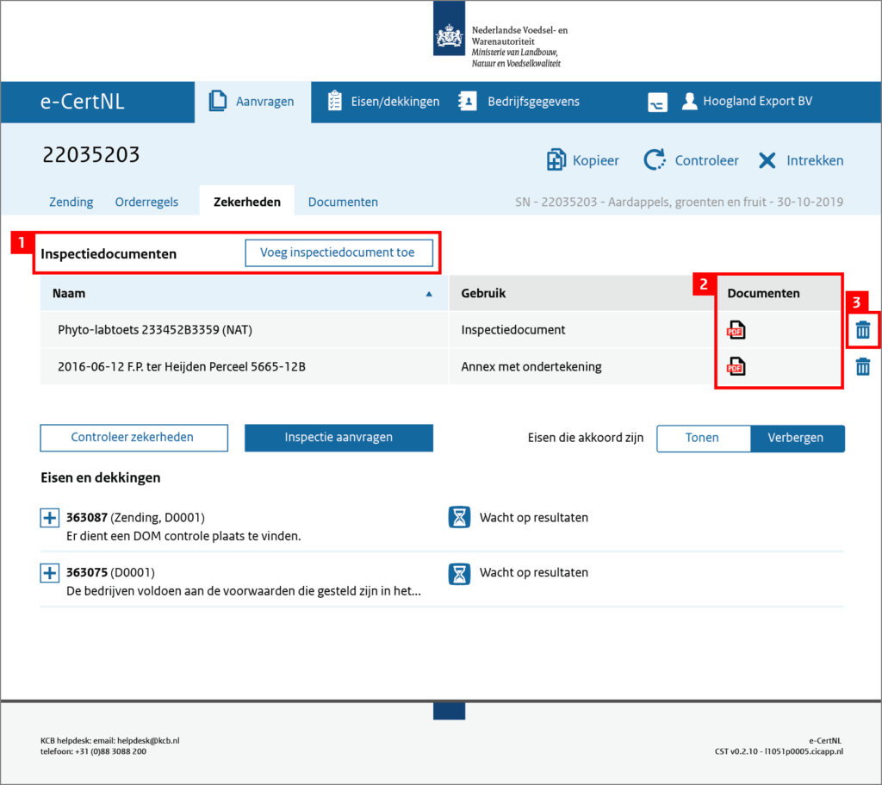This screenshot has height=785, width=882.
Task: Select the Zekerheden tab
Action: (x=247, y=202)
